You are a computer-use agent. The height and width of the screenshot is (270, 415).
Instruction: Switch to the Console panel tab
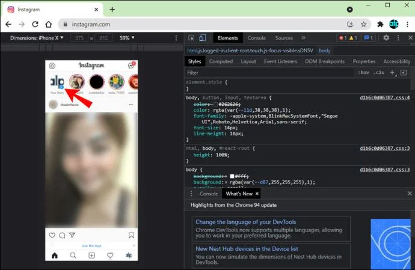point(256,38)
